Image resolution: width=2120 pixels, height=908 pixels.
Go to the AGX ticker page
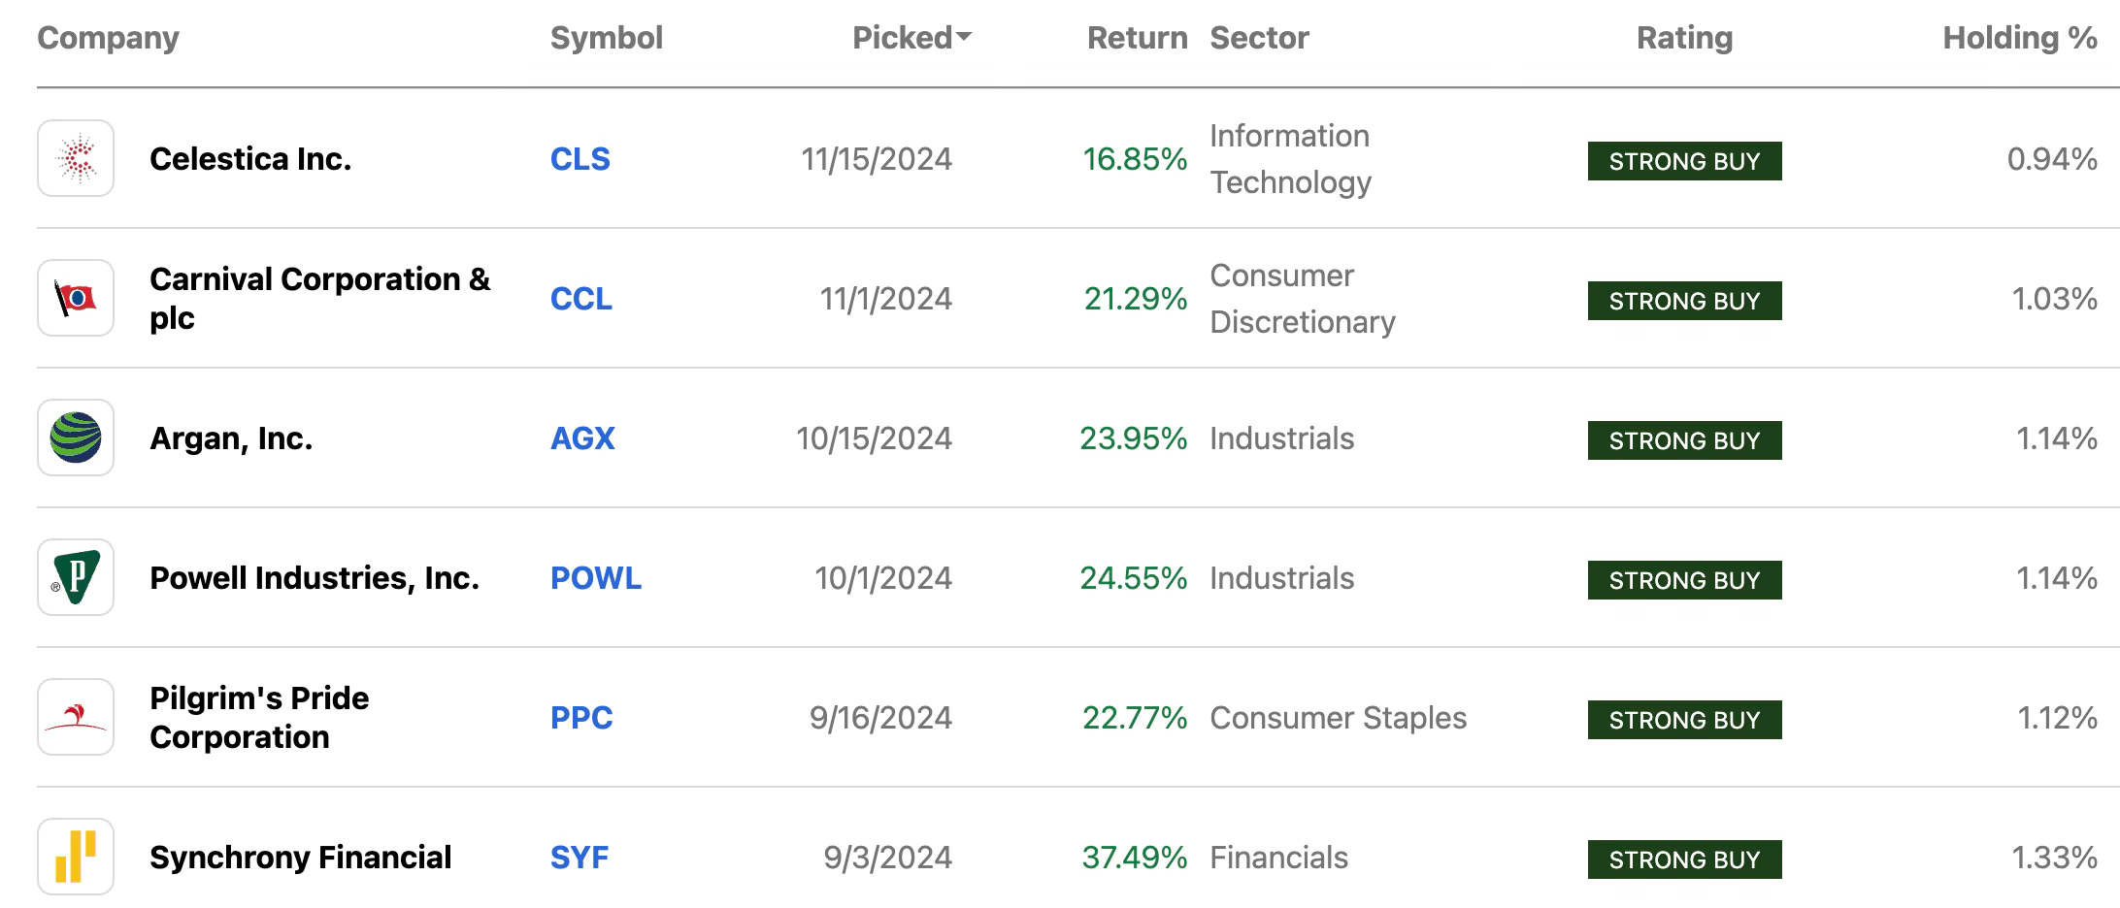click(582, 438)
